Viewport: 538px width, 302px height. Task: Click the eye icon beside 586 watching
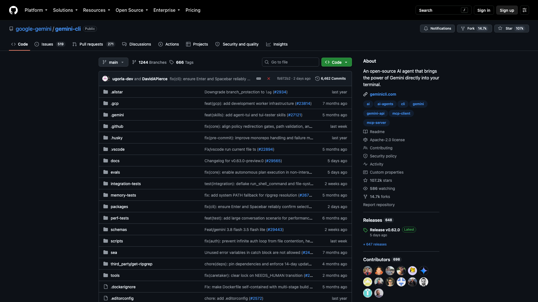point(365,188)
